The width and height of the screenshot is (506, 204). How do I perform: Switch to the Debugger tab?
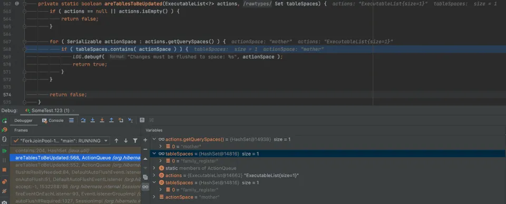point(23,120)
